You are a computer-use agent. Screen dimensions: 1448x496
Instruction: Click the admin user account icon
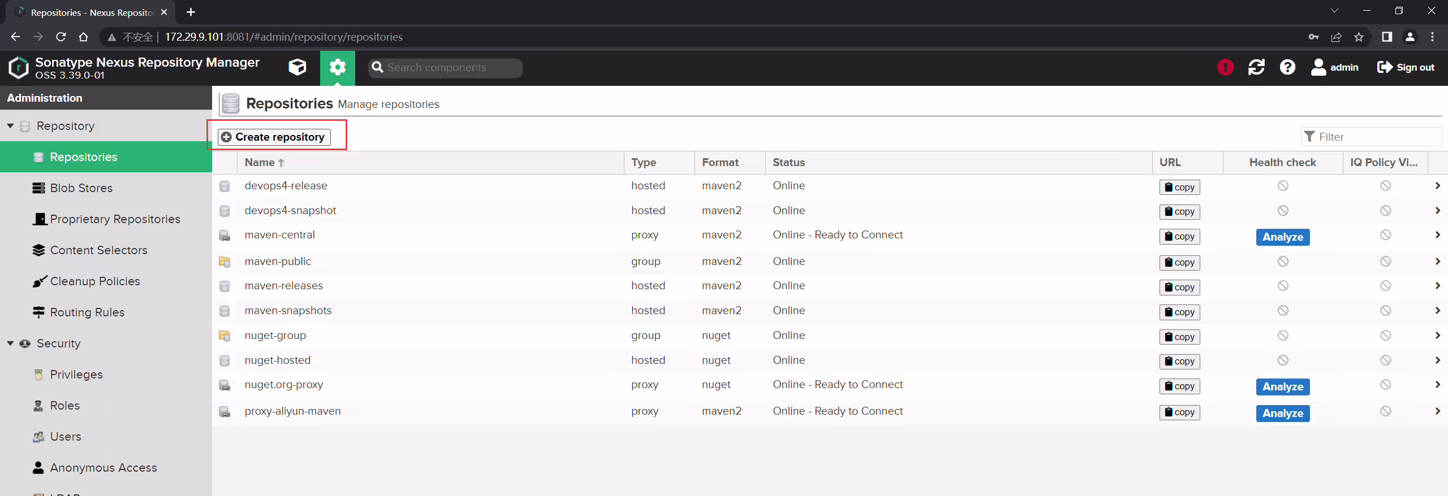coord(1318,68)
